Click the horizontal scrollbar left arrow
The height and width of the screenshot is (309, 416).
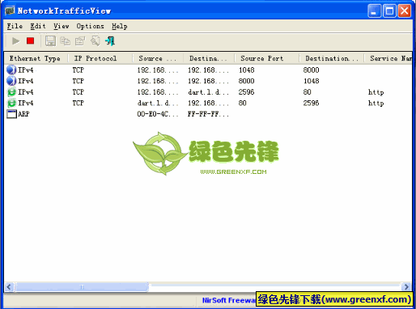[x=9, y=286]
